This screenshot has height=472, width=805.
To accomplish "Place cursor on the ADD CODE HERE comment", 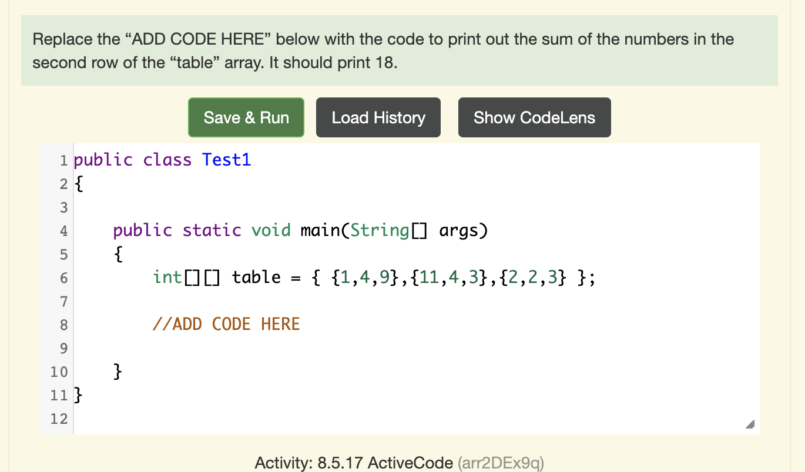I will (x=226, y=323).
